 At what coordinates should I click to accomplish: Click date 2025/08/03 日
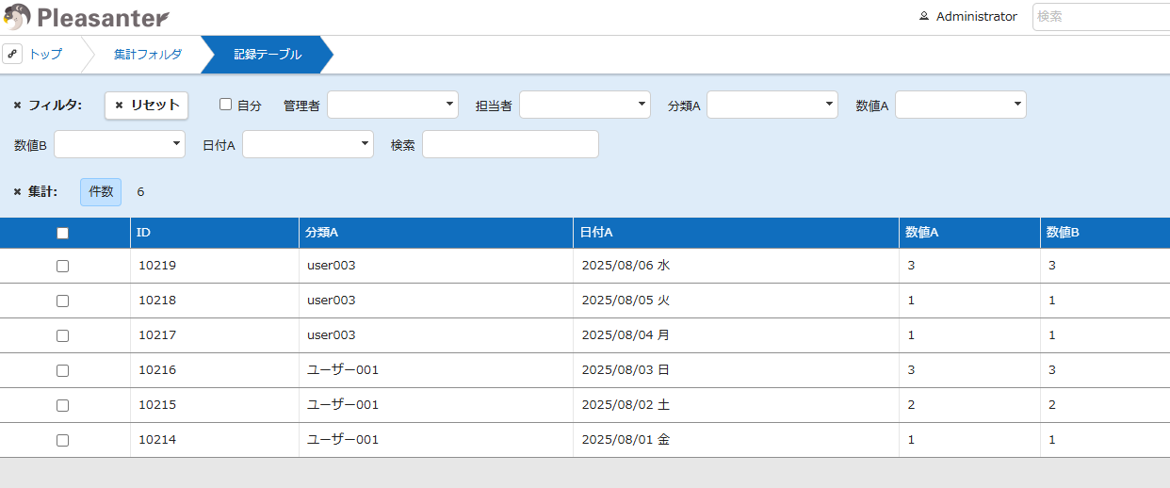(626, 370)
